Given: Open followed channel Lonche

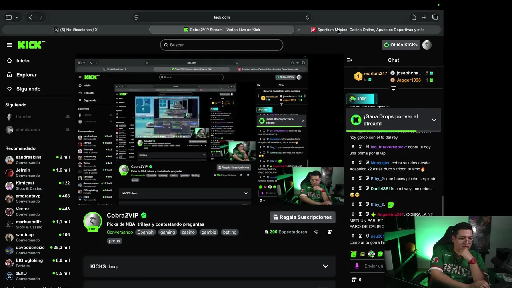Looking at the screenshot, I should (37, 117).
